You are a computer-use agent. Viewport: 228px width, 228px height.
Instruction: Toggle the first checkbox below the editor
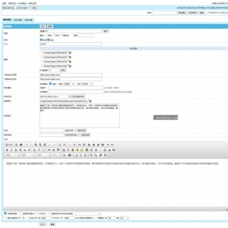tap(6, 214)
